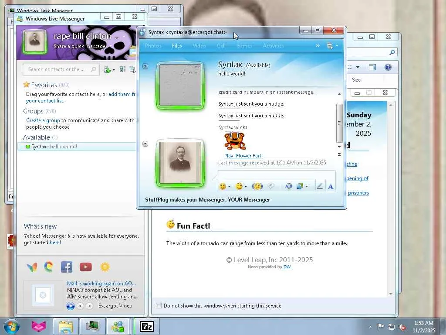Start a Call from the chat toolbar
Screen dimensions: 446x335
pos(221,46)
